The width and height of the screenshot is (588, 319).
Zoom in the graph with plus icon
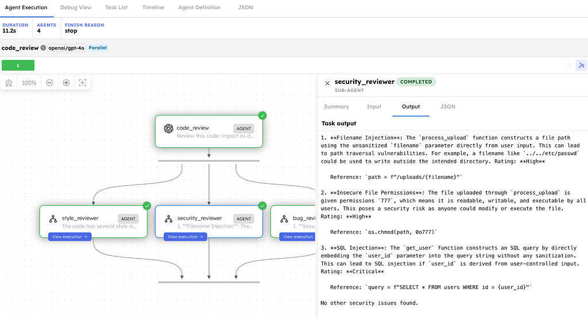(x=66, y=83)
